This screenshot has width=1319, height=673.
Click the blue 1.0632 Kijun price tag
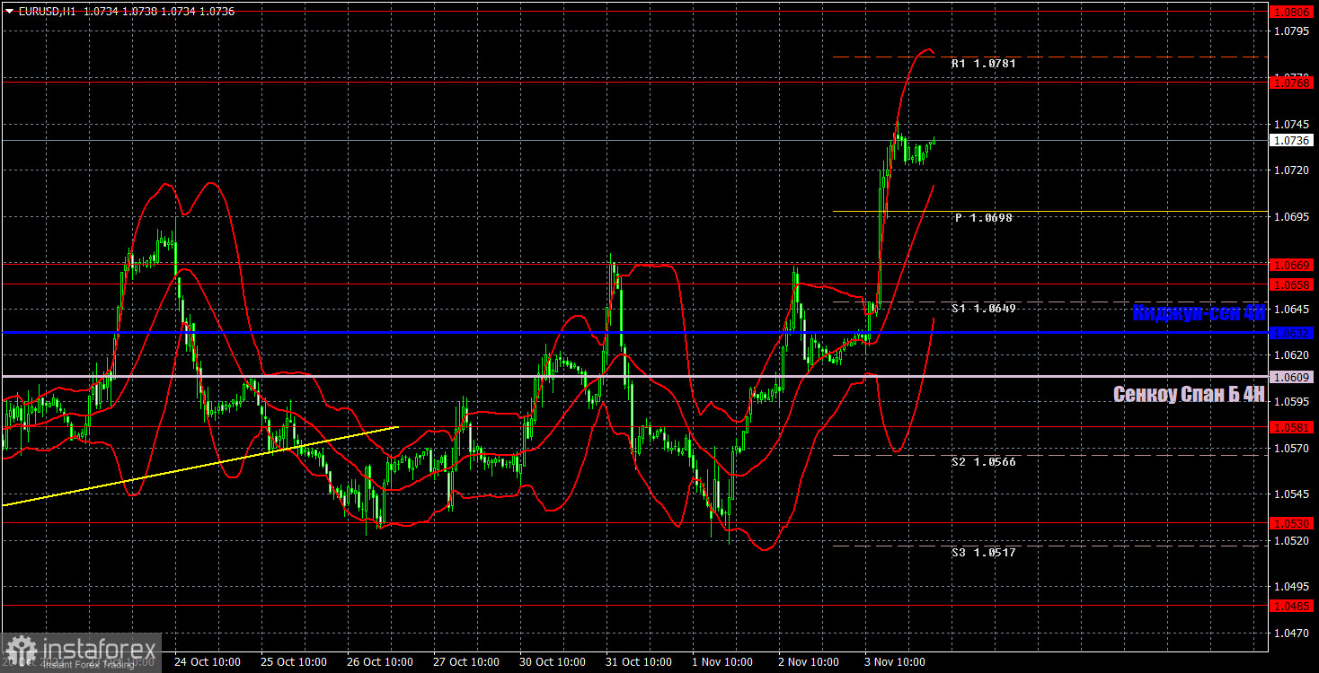coord(1291,333)
